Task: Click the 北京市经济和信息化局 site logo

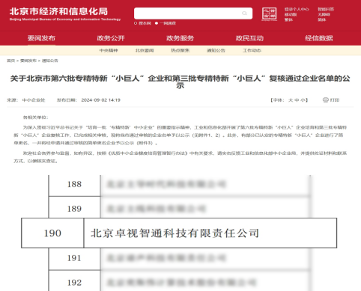Action: coord(65,13)
